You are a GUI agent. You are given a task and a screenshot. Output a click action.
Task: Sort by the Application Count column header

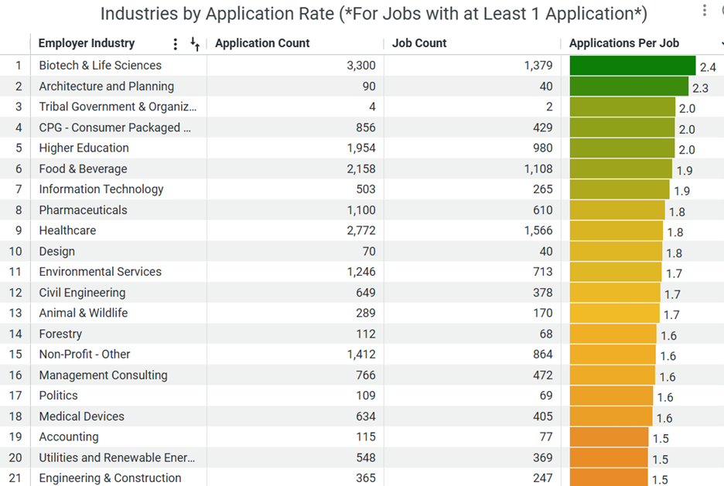click(x=262, y=44)
